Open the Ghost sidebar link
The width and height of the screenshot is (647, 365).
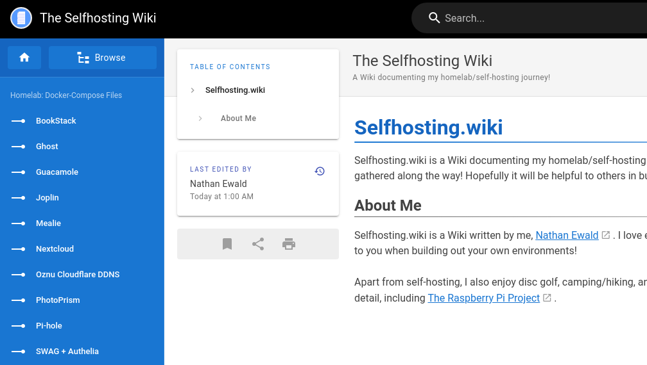coord(47,147)
